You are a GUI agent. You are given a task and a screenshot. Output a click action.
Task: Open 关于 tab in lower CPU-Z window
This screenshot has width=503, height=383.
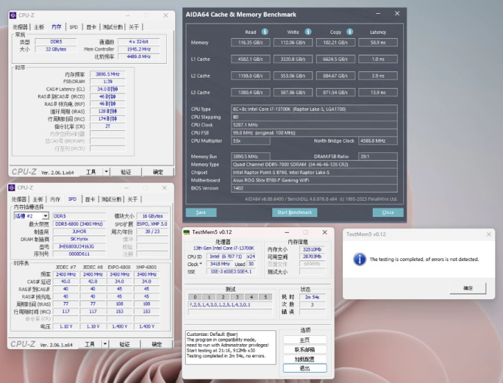pyautogui.click(x=132, y=199)
